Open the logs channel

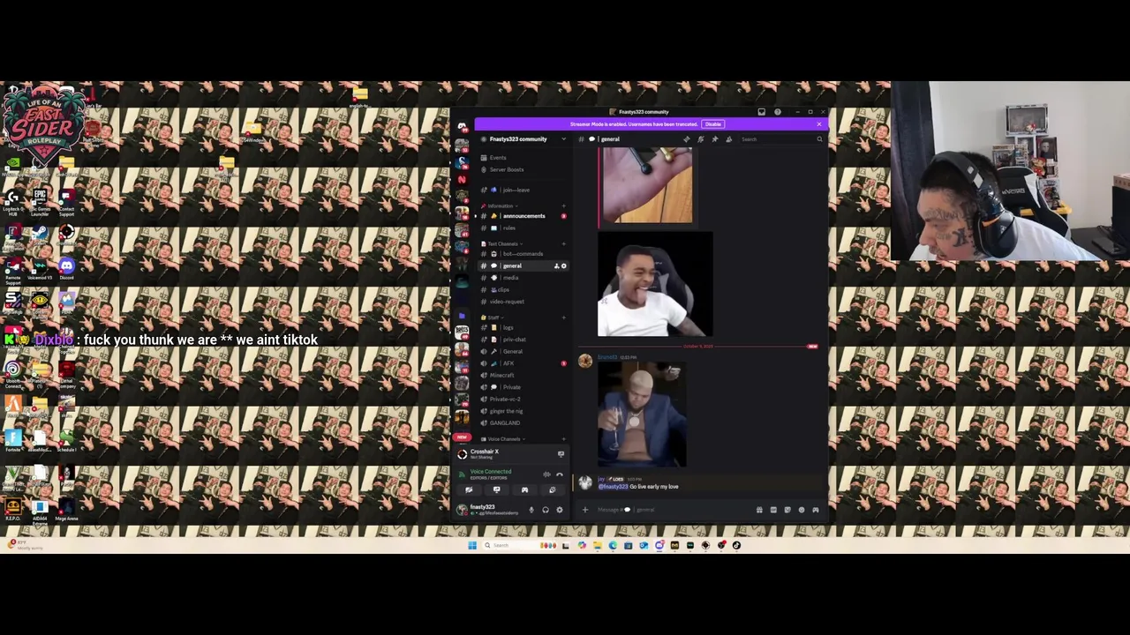click(x=508, y=327)
